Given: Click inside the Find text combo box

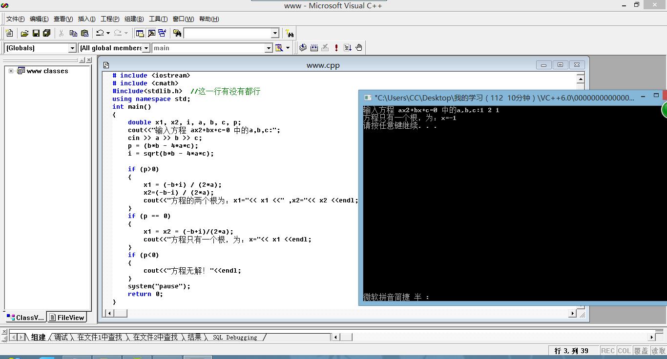Looking at the screenshot, I should point(227,33).
